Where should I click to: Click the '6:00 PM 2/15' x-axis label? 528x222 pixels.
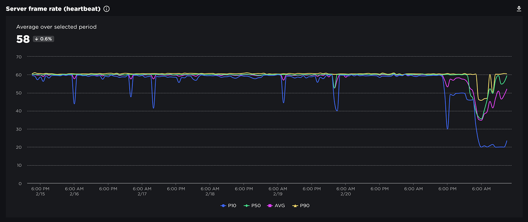pos(40,191)
